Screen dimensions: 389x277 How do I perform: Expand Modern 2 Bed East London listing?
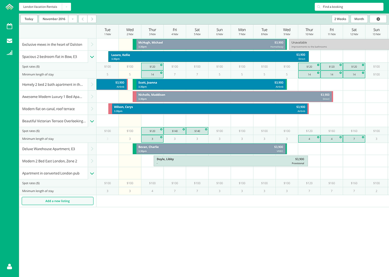coord(92,161)
